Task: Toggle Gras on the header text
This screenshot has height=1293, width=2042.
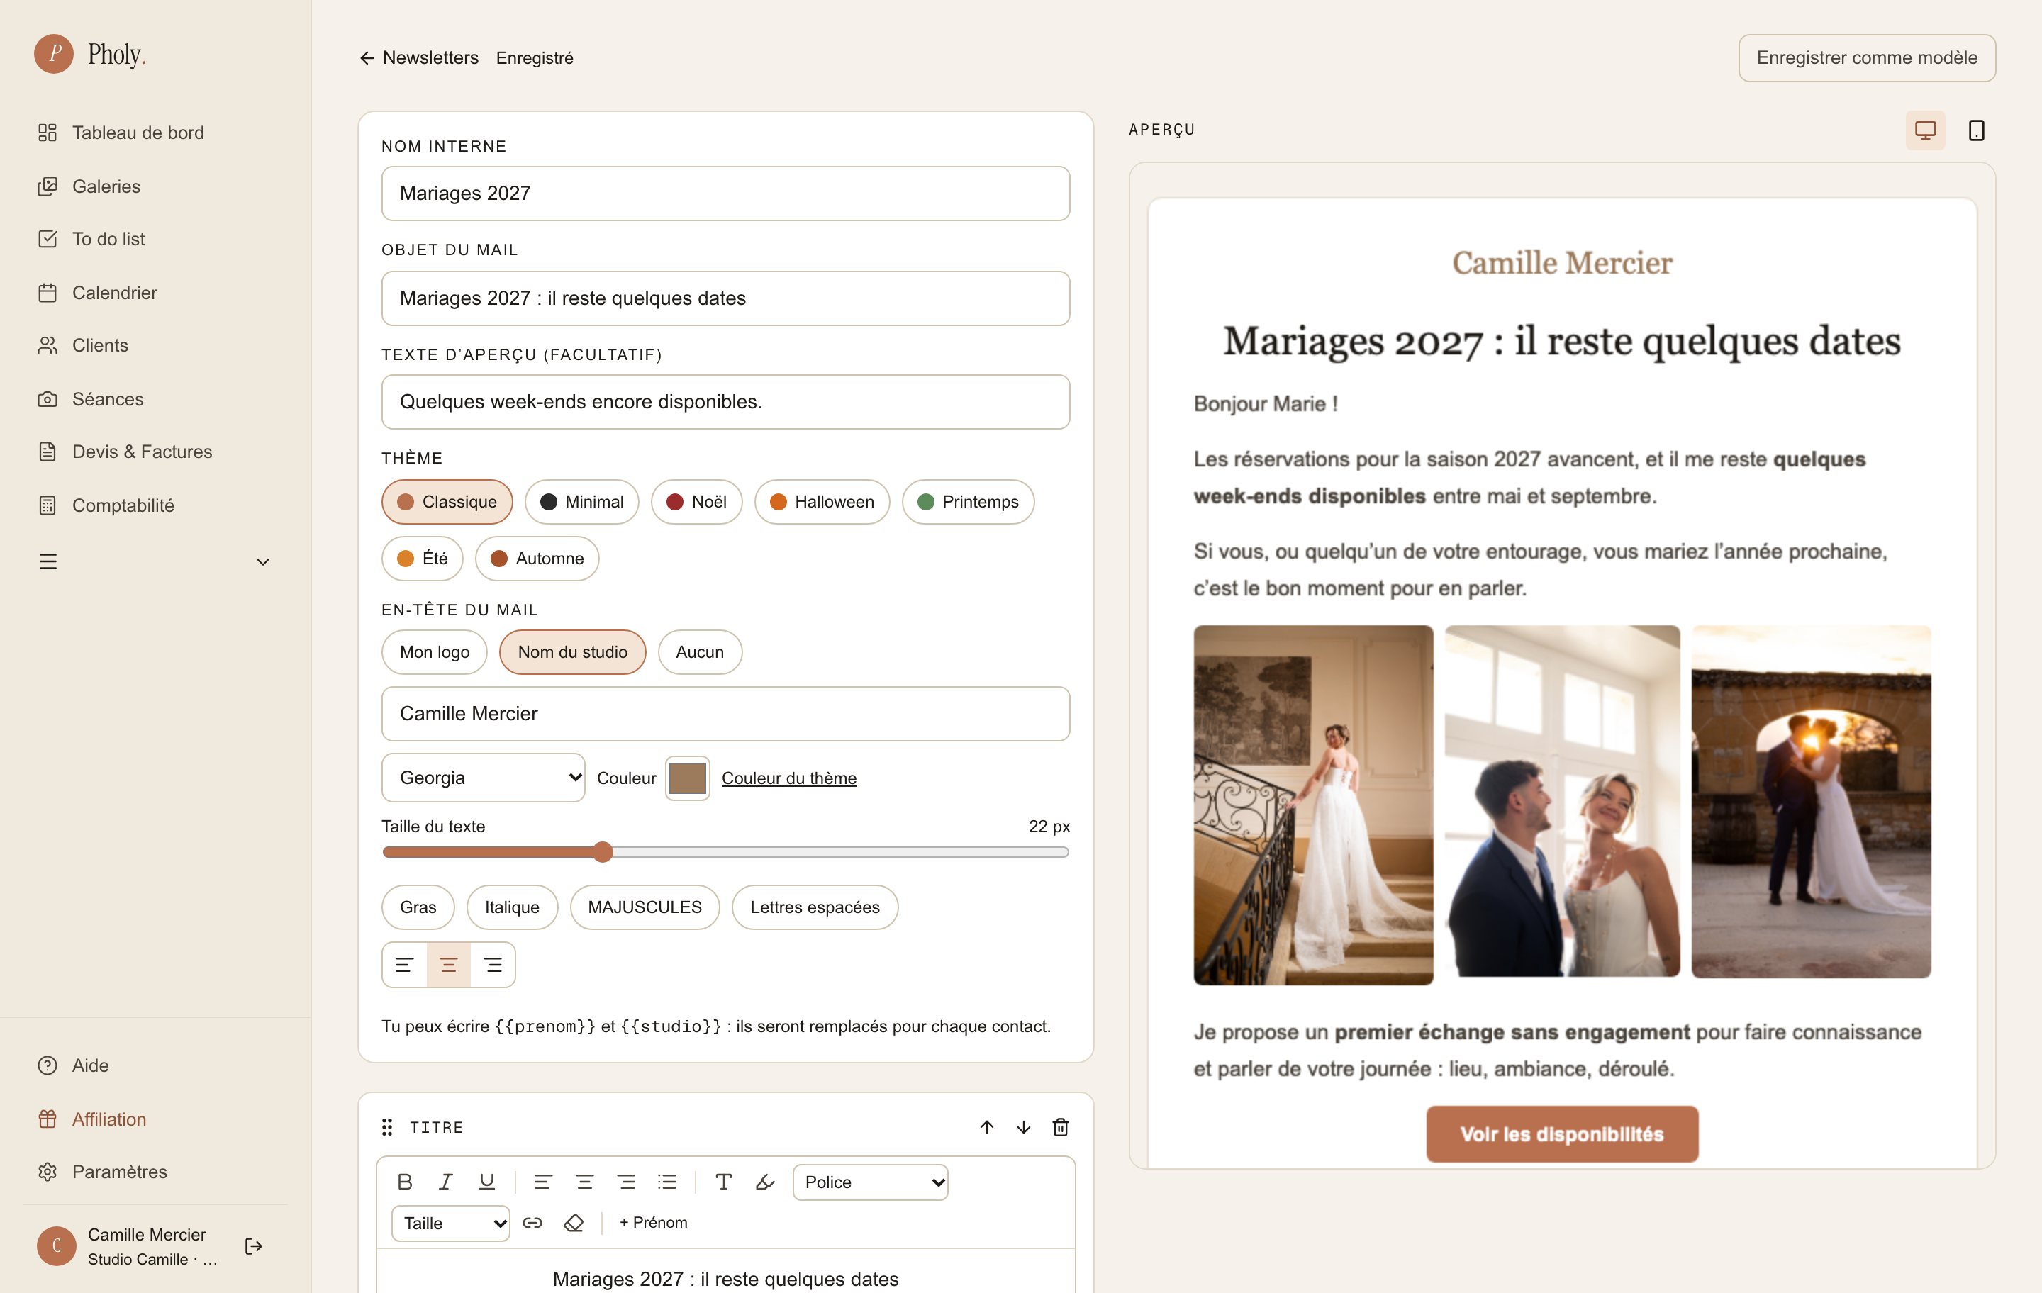Action: point(418,907)
